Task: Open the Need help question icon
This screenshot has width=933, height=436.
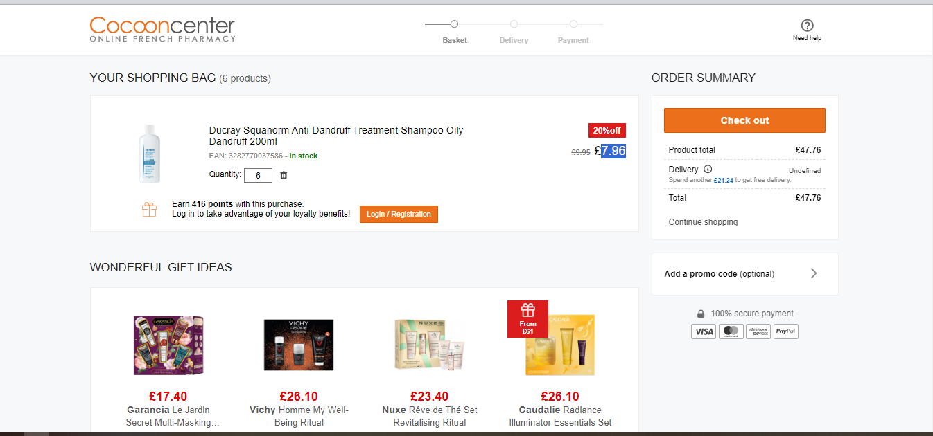Action: [807, 26]
